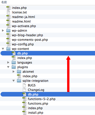This screenshot has height=115, width=95.
Task: Click the wp-blog-header.php file name
Action: 27,35
